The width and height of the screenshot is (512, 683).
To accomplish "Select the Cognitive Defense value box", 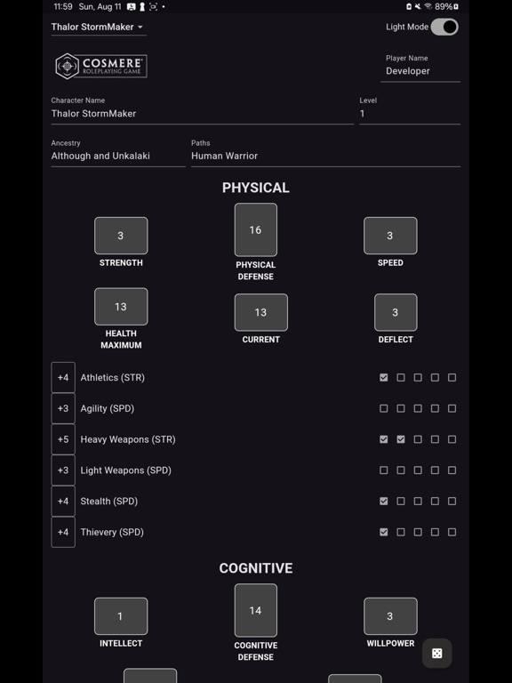I will (256, 610).
